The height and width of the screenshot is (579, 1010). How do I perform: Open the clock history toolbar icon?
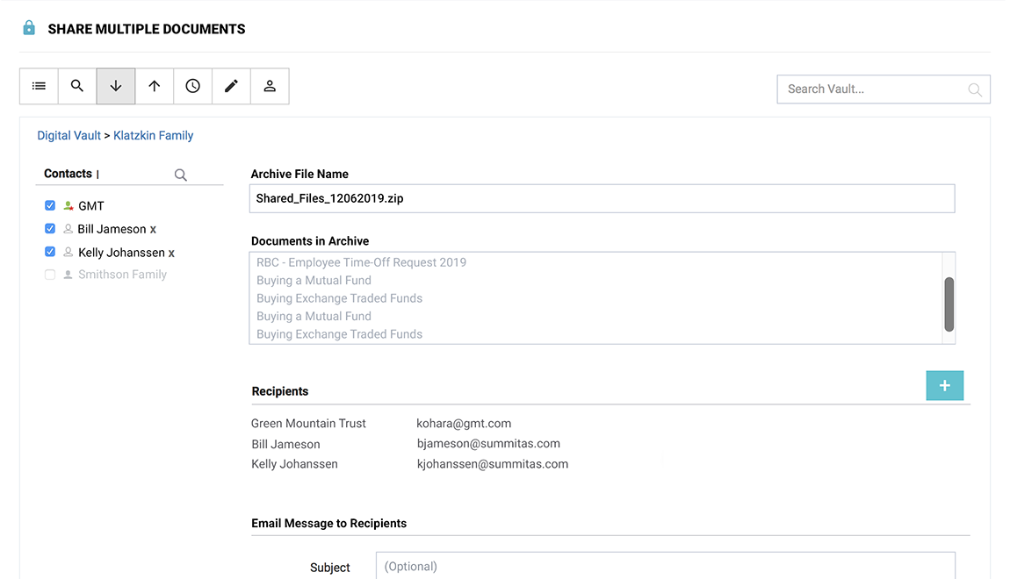(193, 86)
